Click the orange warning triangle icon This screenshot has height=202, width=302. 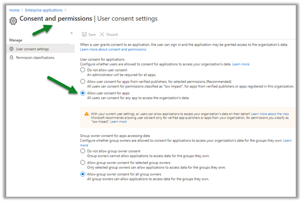coord(87,114)
